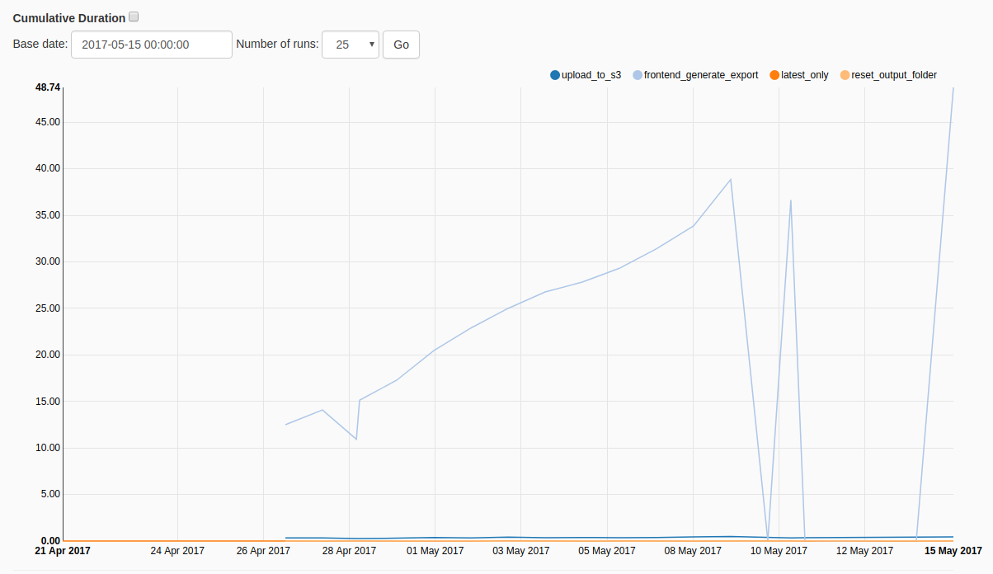The width and height of the screenshot is (993, 574).
Task: Click the 21 Apr 2017 x-axis label
Action: point(63,550)
